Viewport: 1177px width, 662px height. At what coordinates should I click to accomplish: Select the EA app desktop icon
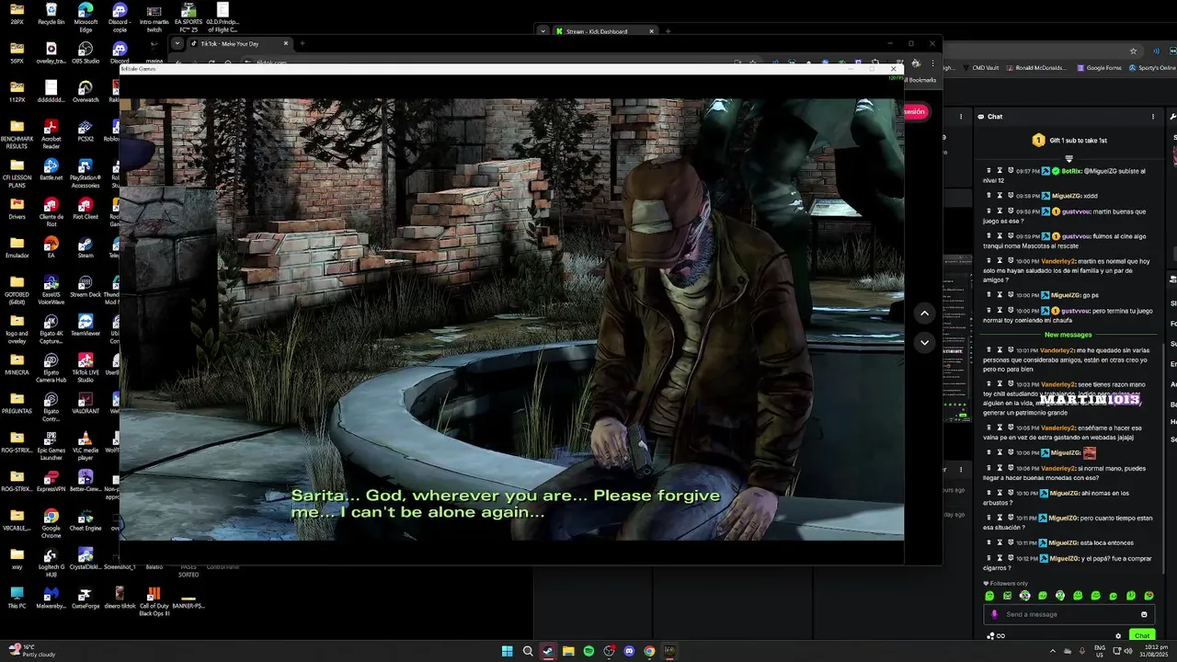pyautogui.click(x=51, y=247)
